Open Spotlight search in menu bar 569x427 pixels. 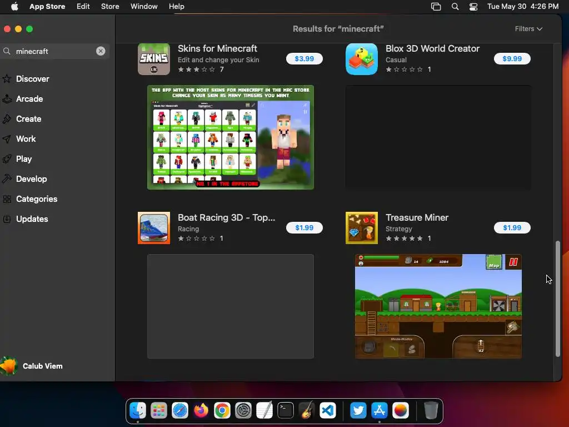pos(455,7)
